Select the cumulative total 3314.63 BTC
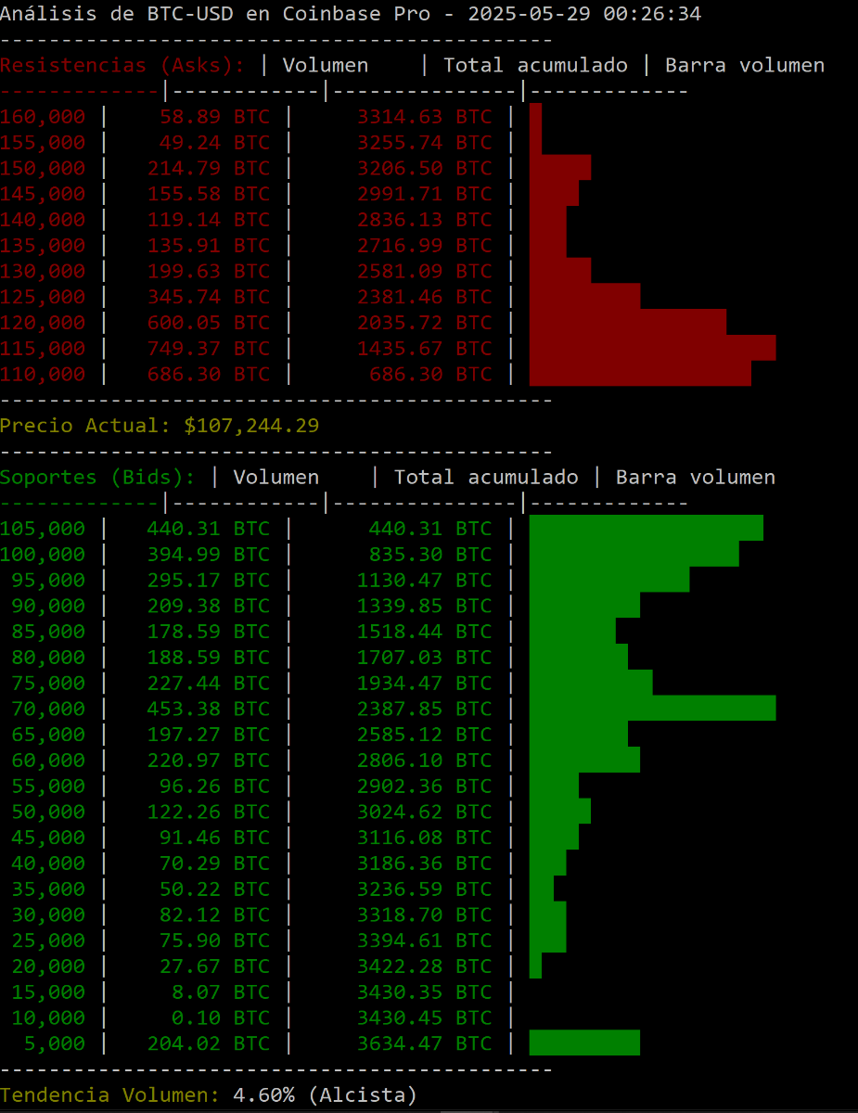 425,117
